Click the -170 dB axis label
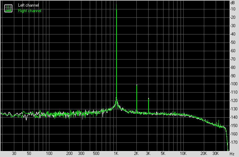The image size is (239, 157). click(234, 142)
